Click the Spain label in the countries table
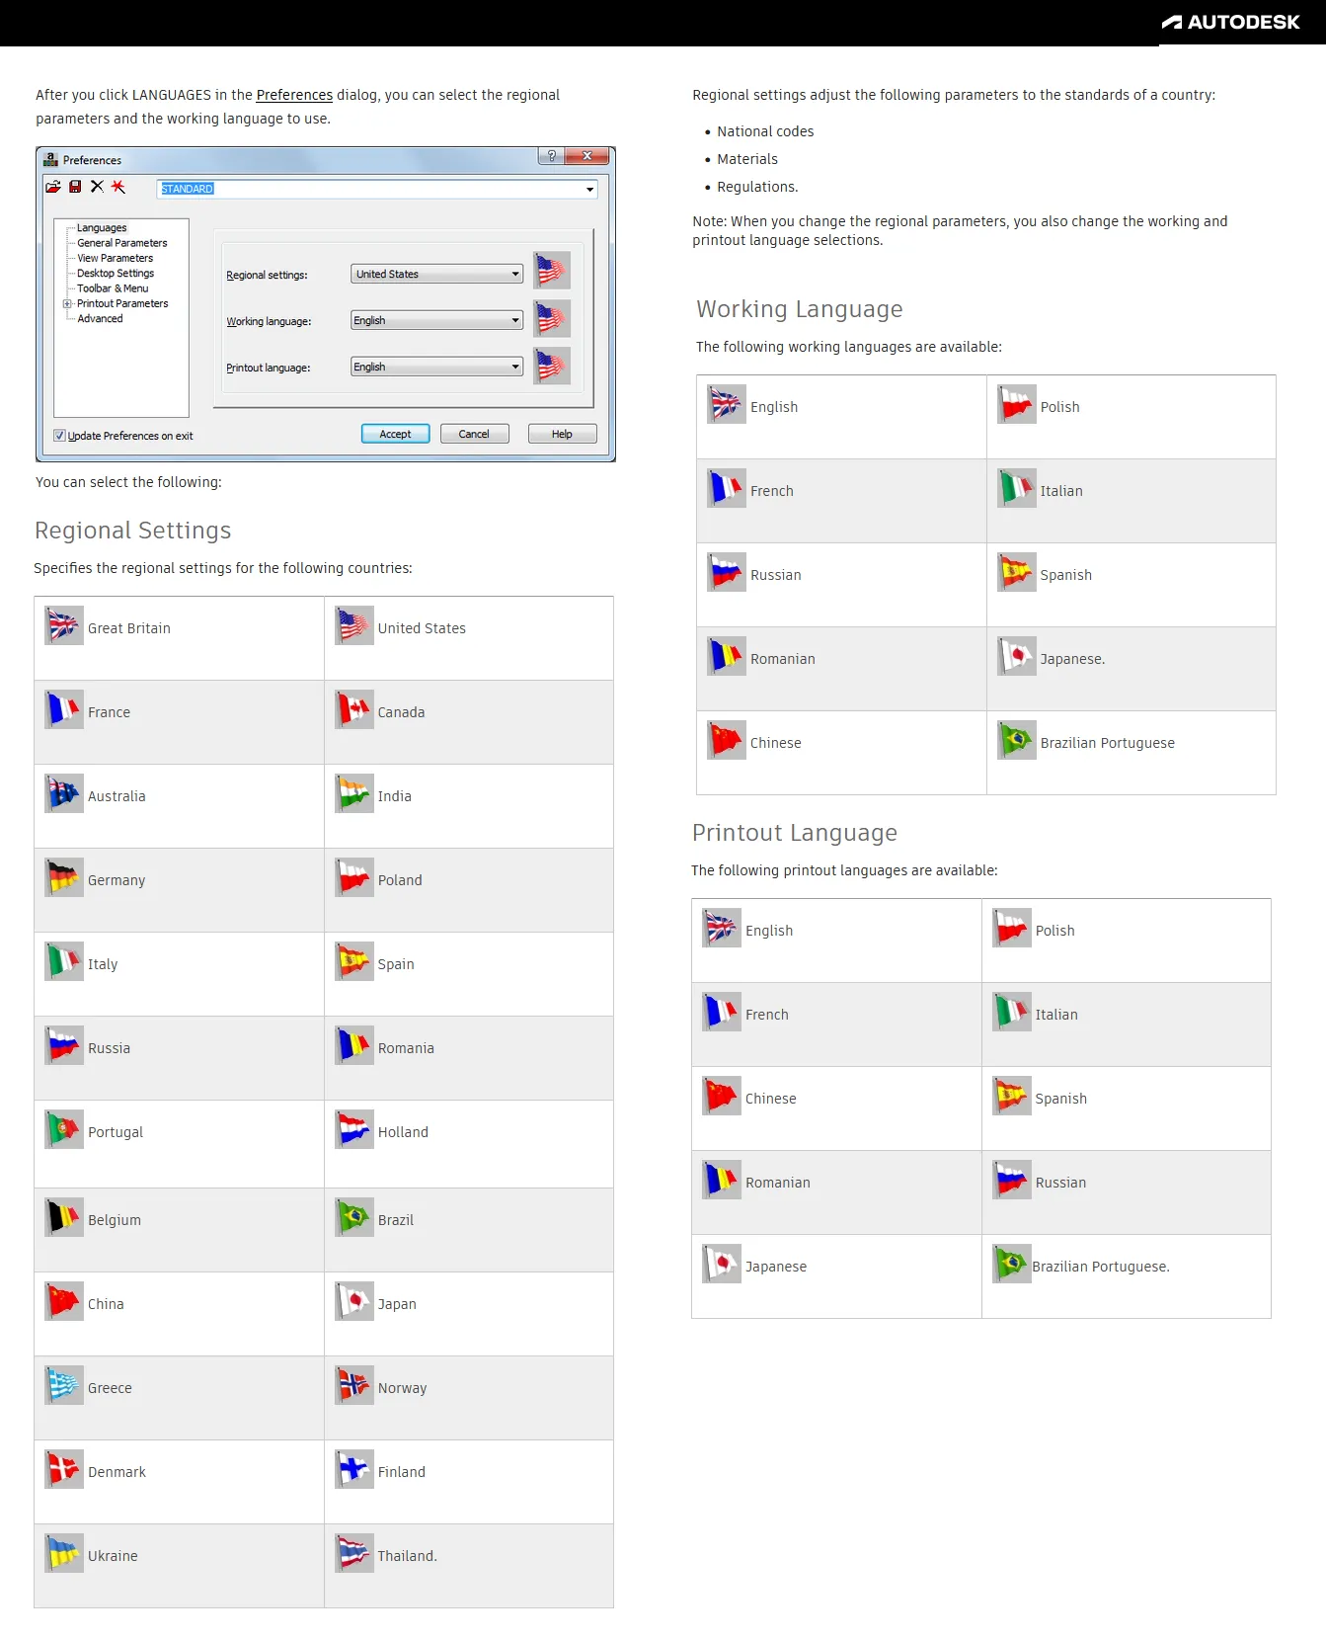The height and width of the screenshot is (1640, 1326). pos(396,964)
